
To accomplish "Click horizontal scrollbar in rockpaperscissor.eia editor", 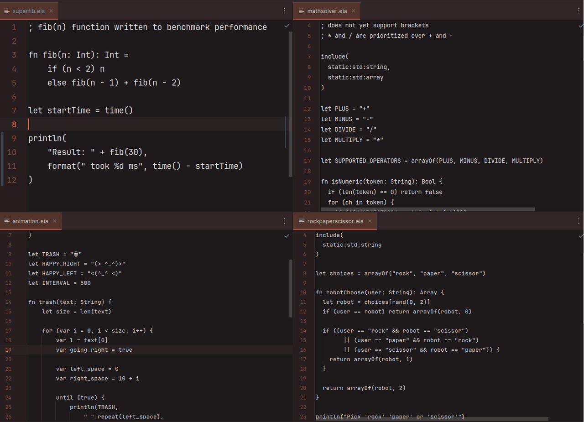I will [x=432, y=419].
